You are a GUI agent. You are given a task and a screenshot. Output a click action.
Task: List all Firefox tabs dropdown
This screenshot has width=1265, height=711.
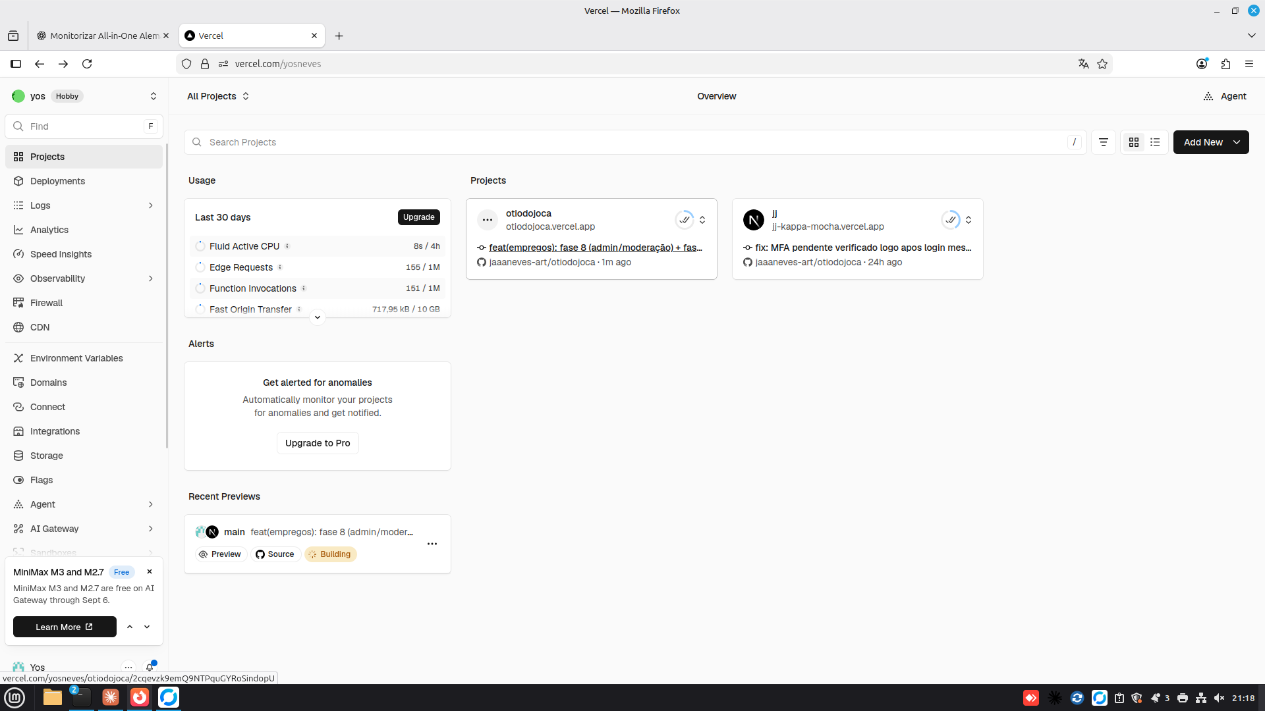(1251, 36)
